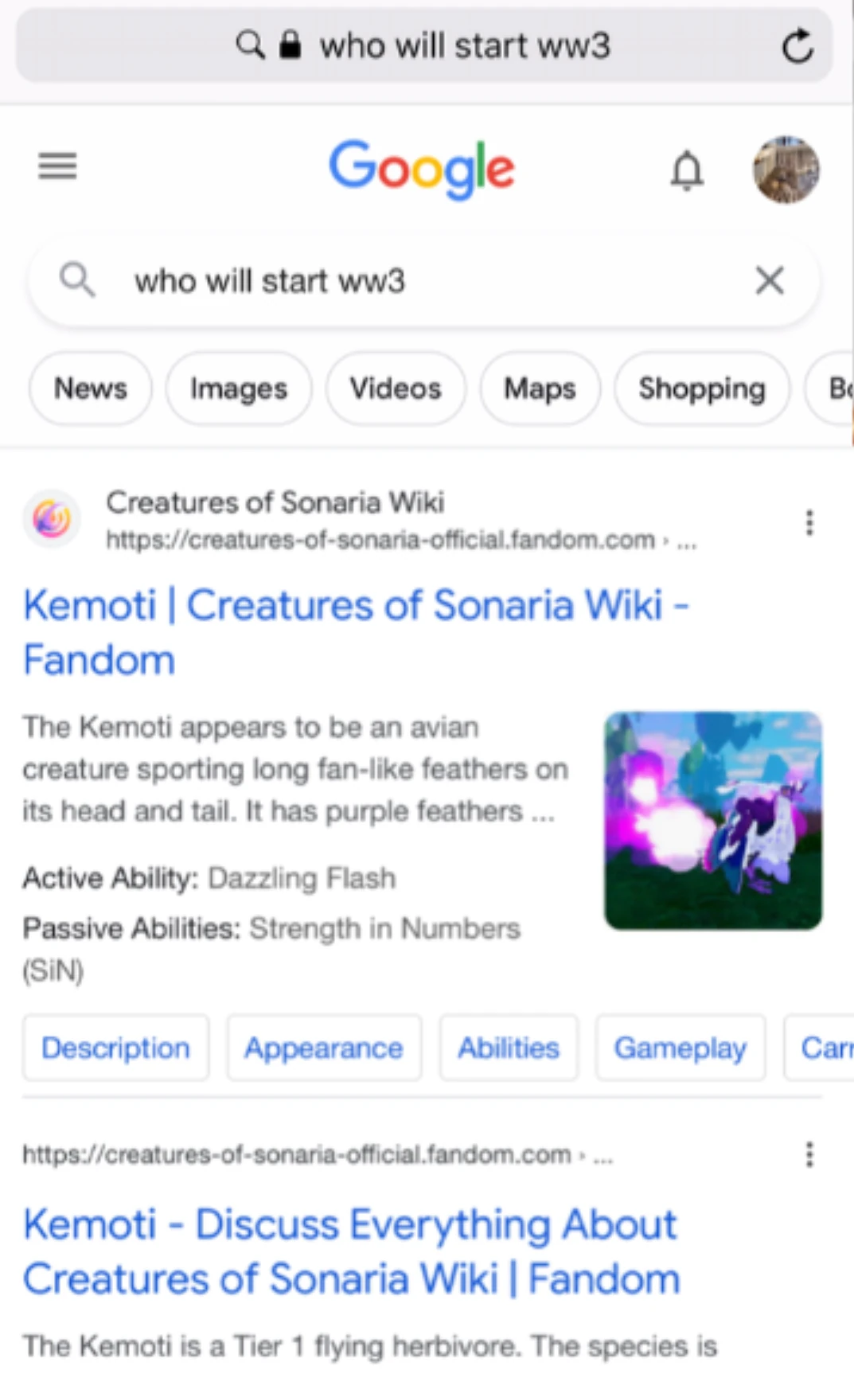Open more options for the first Kemoti result
The image size is (854, 1374).
809,523
